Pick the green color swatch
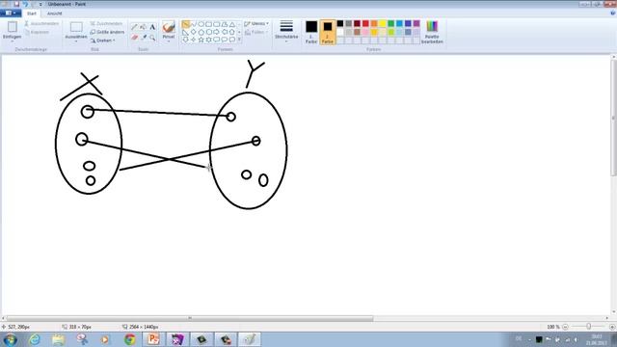Image resolution: width=617 pixels, height=347 pixels. click(391, 23)
